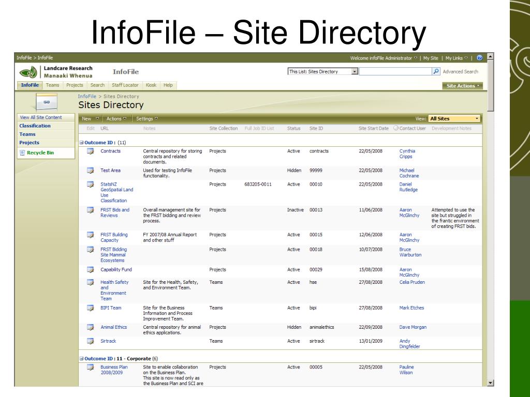Image resolution: width=530 pixels, height=397 pixels.
Task: Open the Settings dropdown menu
Action: (146, 119)
